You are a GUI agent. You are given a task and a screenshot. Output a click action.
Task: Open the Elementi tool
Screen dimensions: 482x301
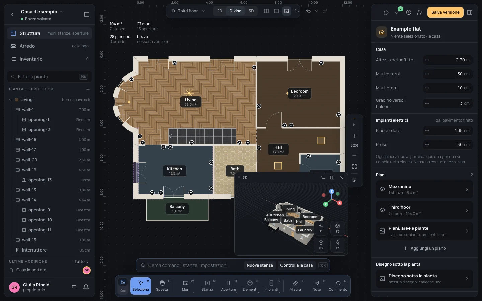pos(250,286)
